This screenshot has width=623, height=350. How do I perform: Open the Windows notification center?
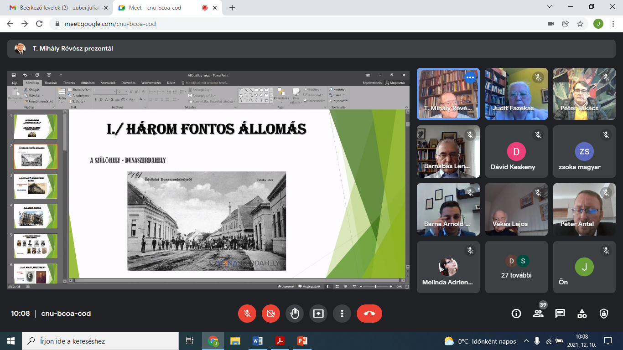(x=607, y=341)
